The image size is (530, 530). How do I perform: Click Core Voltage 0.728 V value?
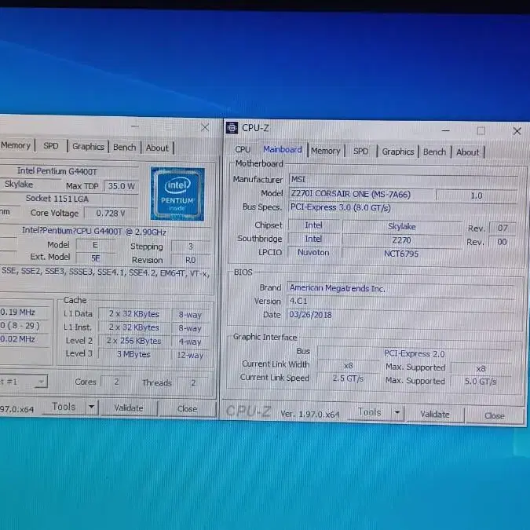[x=111, y=214]
